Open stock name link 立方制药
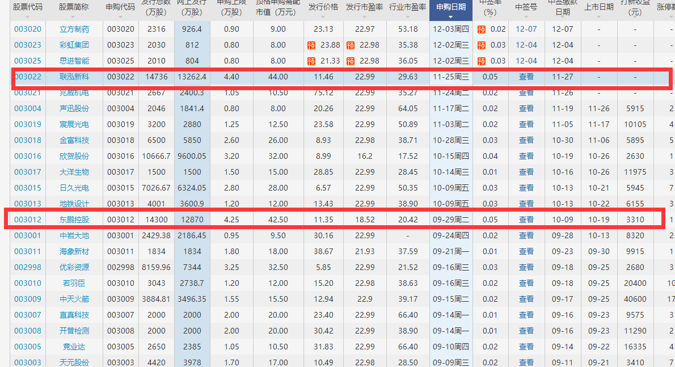The width and height of the screenshot is (675, 367). point(74,29)
